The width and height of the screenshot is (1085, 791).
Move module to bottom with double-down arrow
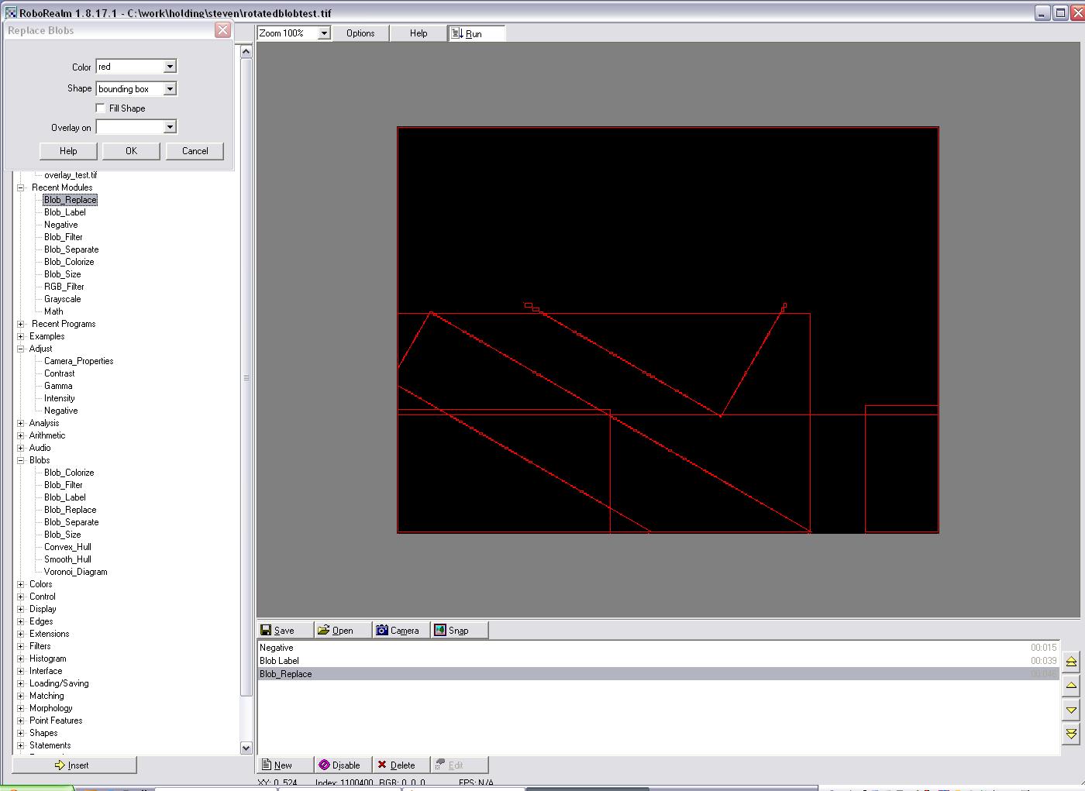[1071, 734]
